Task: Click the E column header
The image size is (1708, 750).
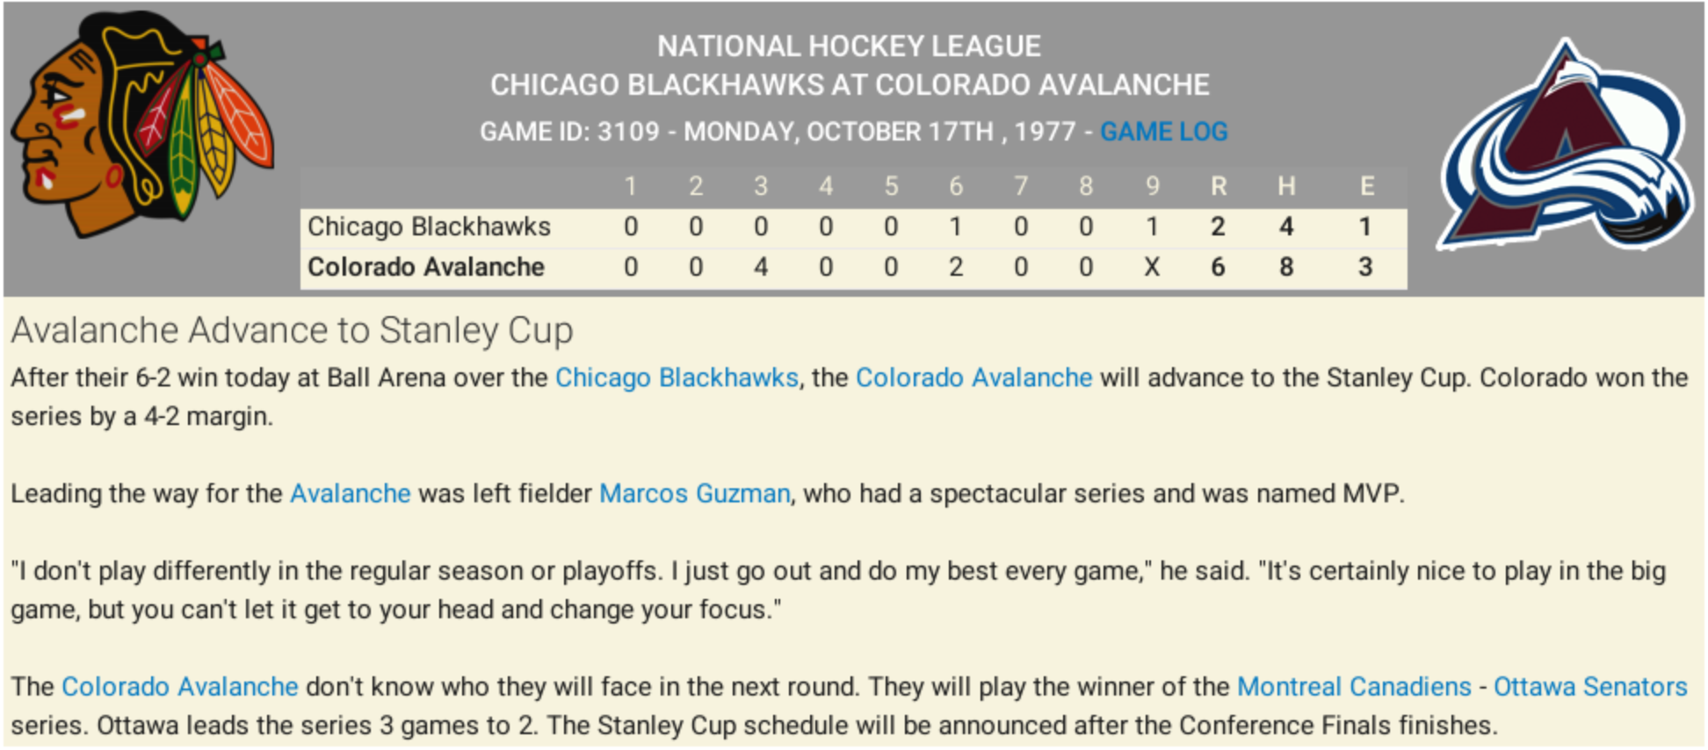Action: click(1366, 186)
